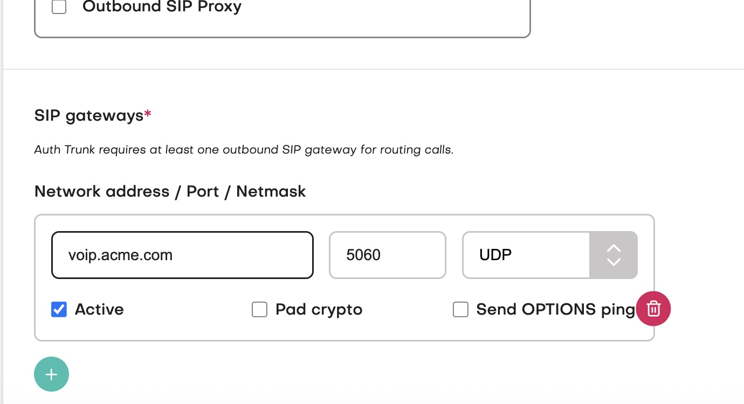Open the UDP protocol dropdown
Image resolution: width=744 pixels, height=404 pixels.
pos(526,255)
